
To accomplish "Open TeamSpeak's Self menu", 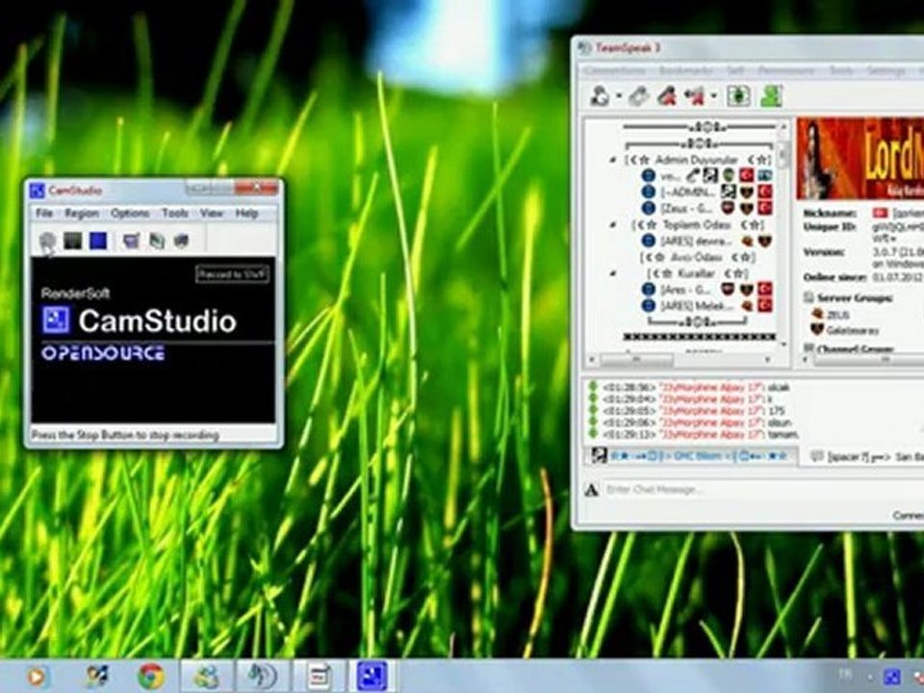I will [x=734, y=70].
